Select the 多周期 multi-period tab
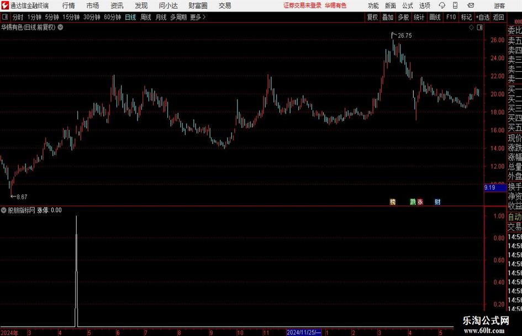This screenshot has height=336, width=522. 178,17
